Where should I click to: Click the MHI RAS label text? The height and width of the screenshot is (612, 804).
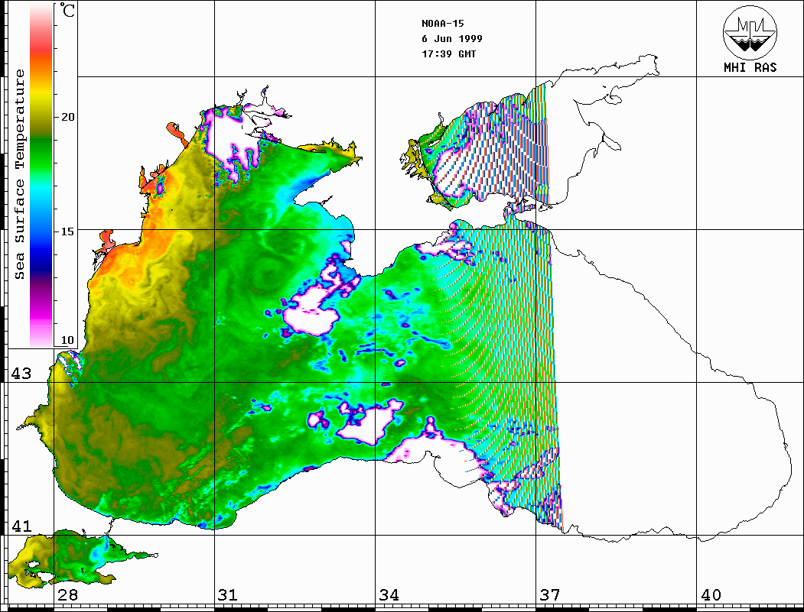[x=750, y=67]
